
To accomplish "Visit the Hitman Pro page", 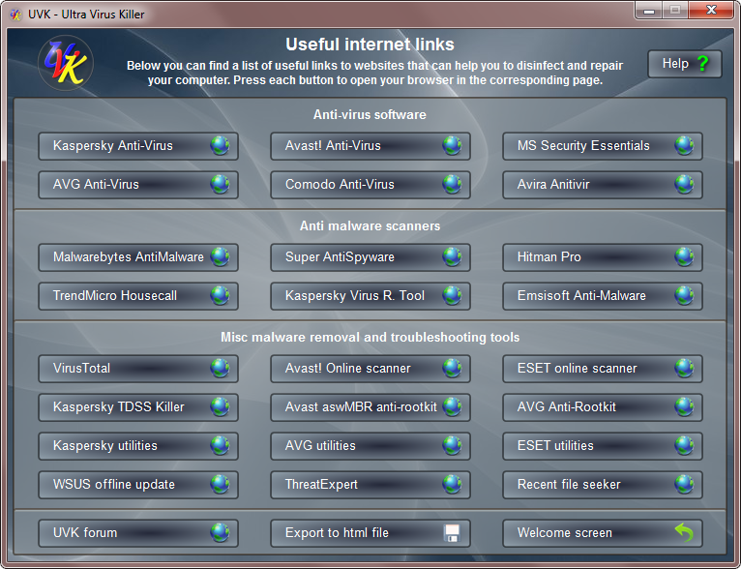I will pos(602,257).
